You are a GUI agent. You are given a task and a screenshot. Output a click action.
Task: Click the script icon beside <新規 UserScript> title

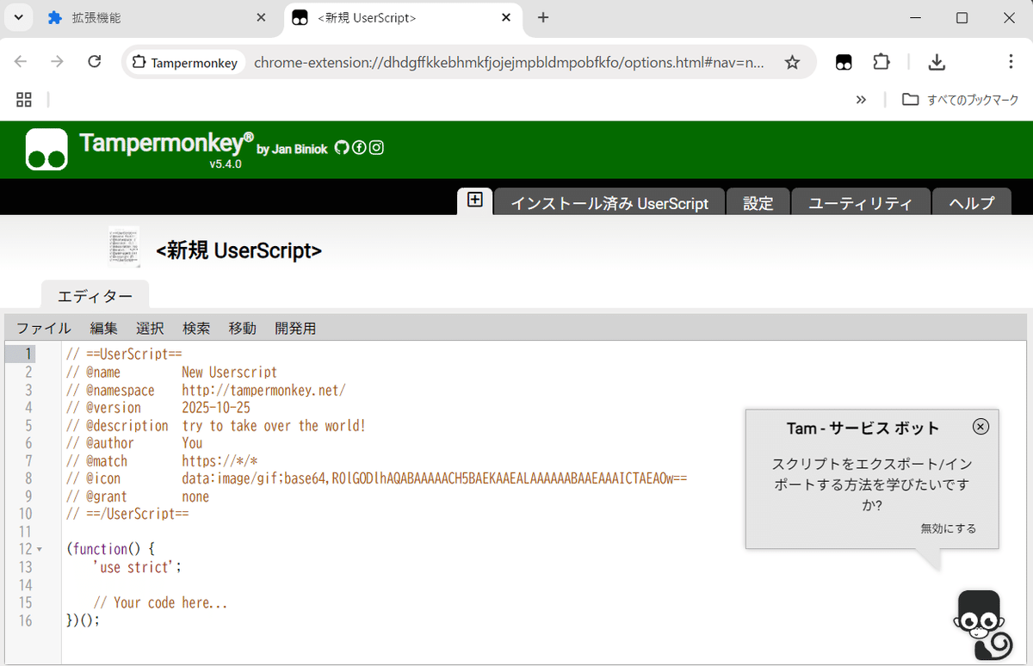(x=123, y=247)
